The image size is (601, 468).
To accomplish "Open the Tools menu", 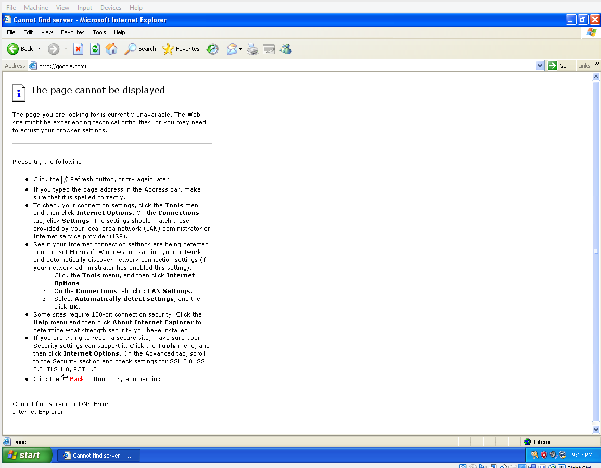I will [x=99, y=32].
